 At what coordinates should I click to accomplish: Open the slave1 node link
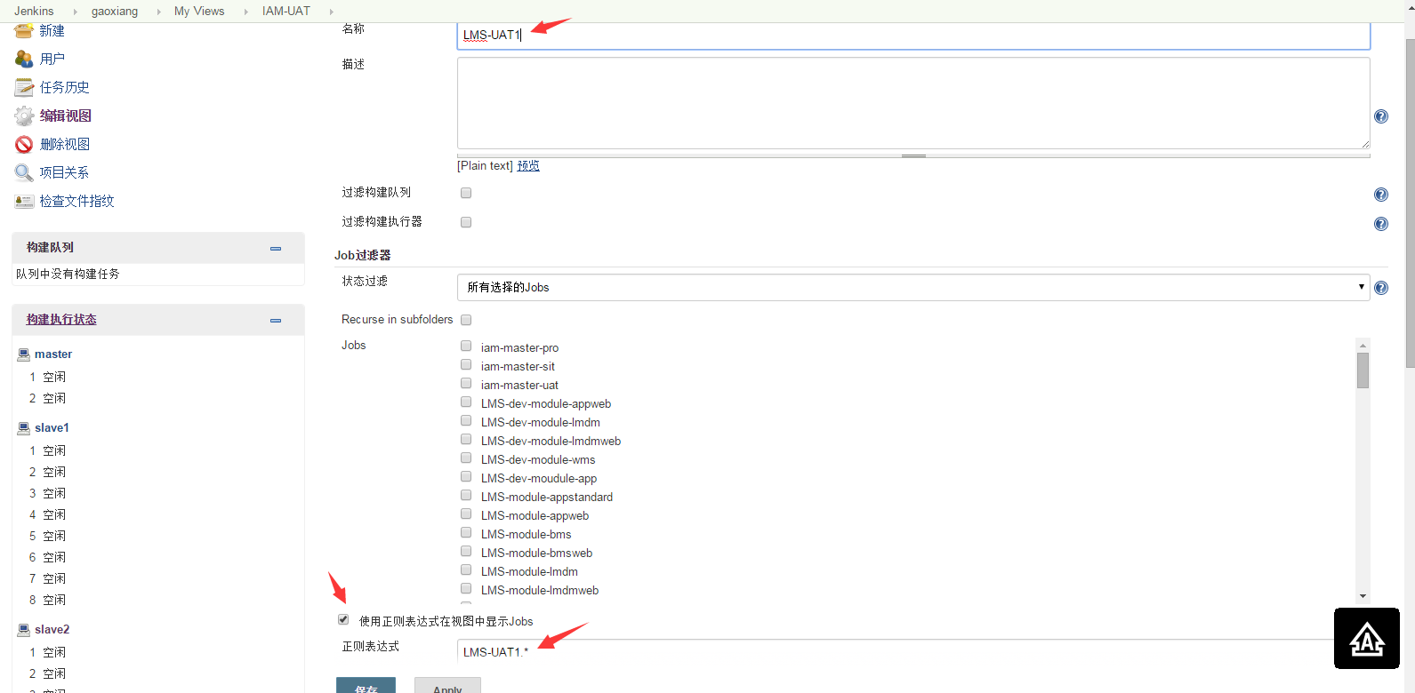click(52, 427)
